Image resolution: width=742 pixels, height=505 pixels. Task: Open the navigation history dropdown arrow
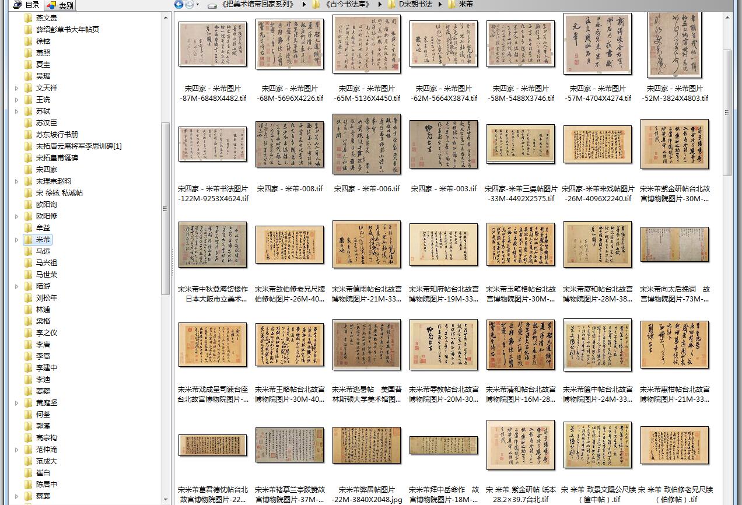(x=198, y=5)
